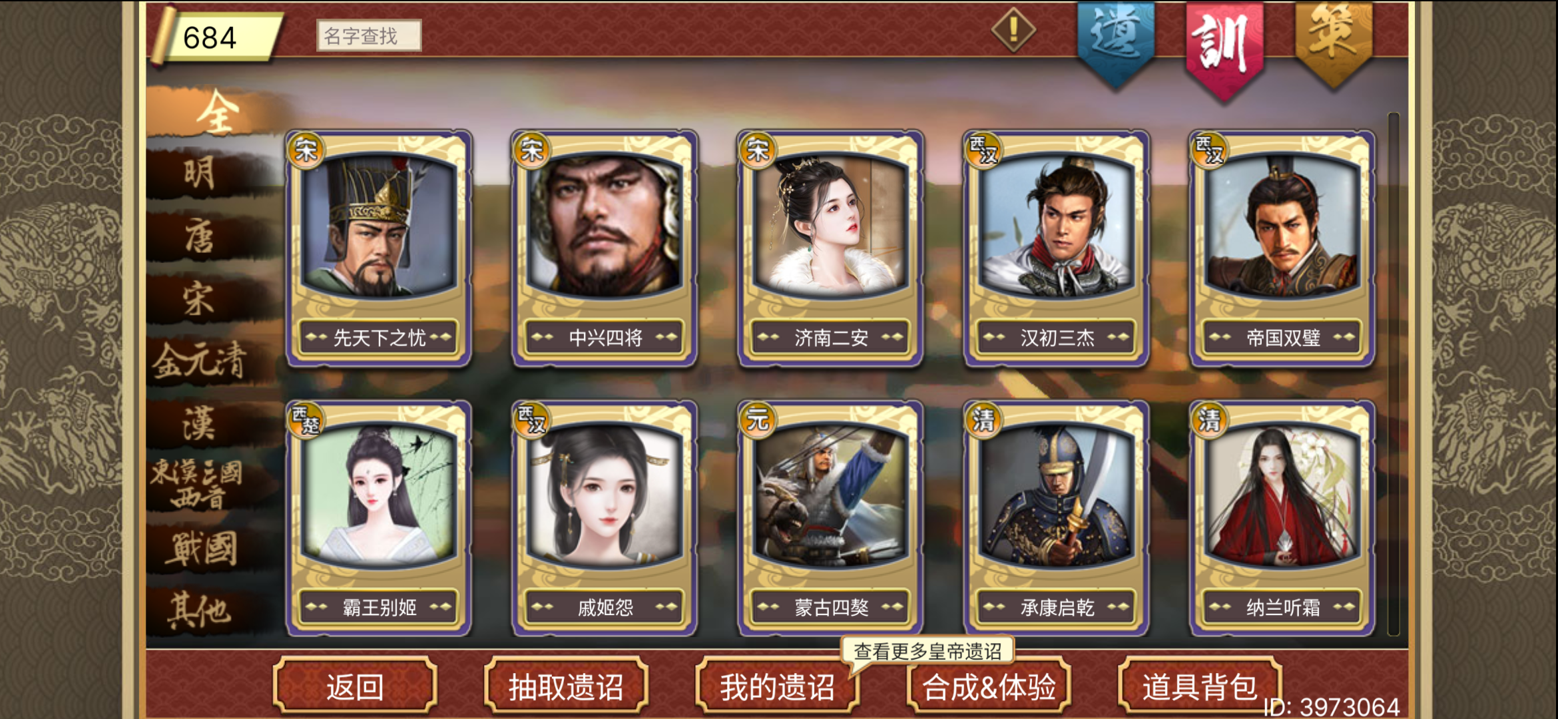Filter by the 金元清 category tab
The height and width of the screenshot is (719, 1558).
[200, 361]
